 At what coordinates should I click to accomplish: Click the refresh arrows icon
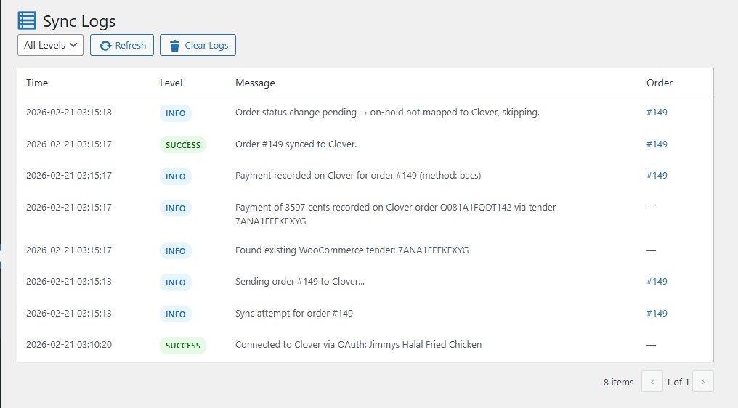click(x=105, y=46)
